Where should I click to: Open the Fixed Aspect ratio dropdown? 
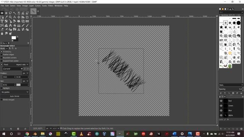point(16,64)
